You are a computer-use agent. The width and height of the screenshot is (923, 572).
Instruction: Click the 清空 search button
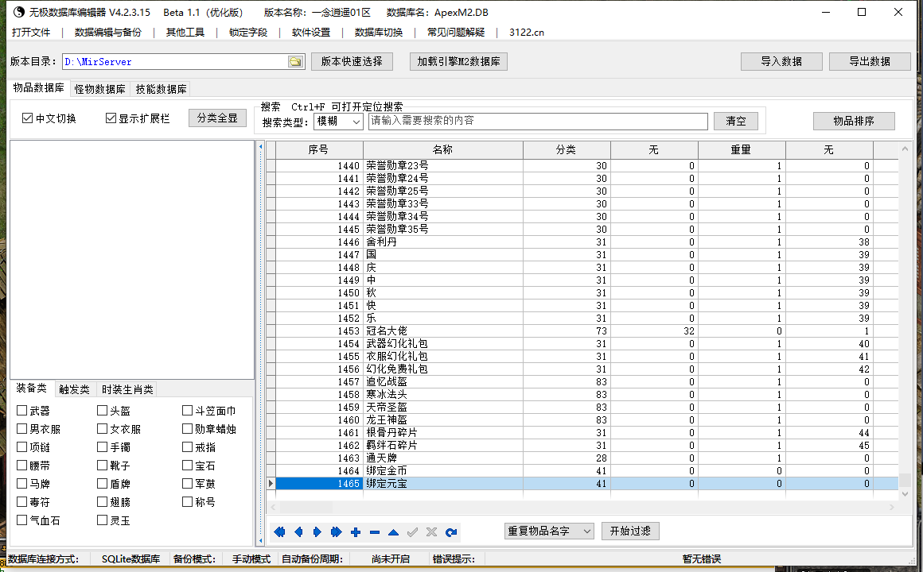(x=736, y=121)
